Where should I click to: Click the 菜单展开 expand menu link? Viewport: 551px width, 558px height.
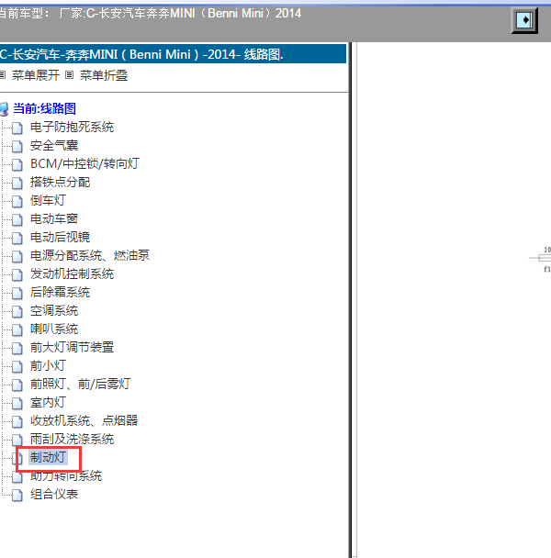coord(36,75)
